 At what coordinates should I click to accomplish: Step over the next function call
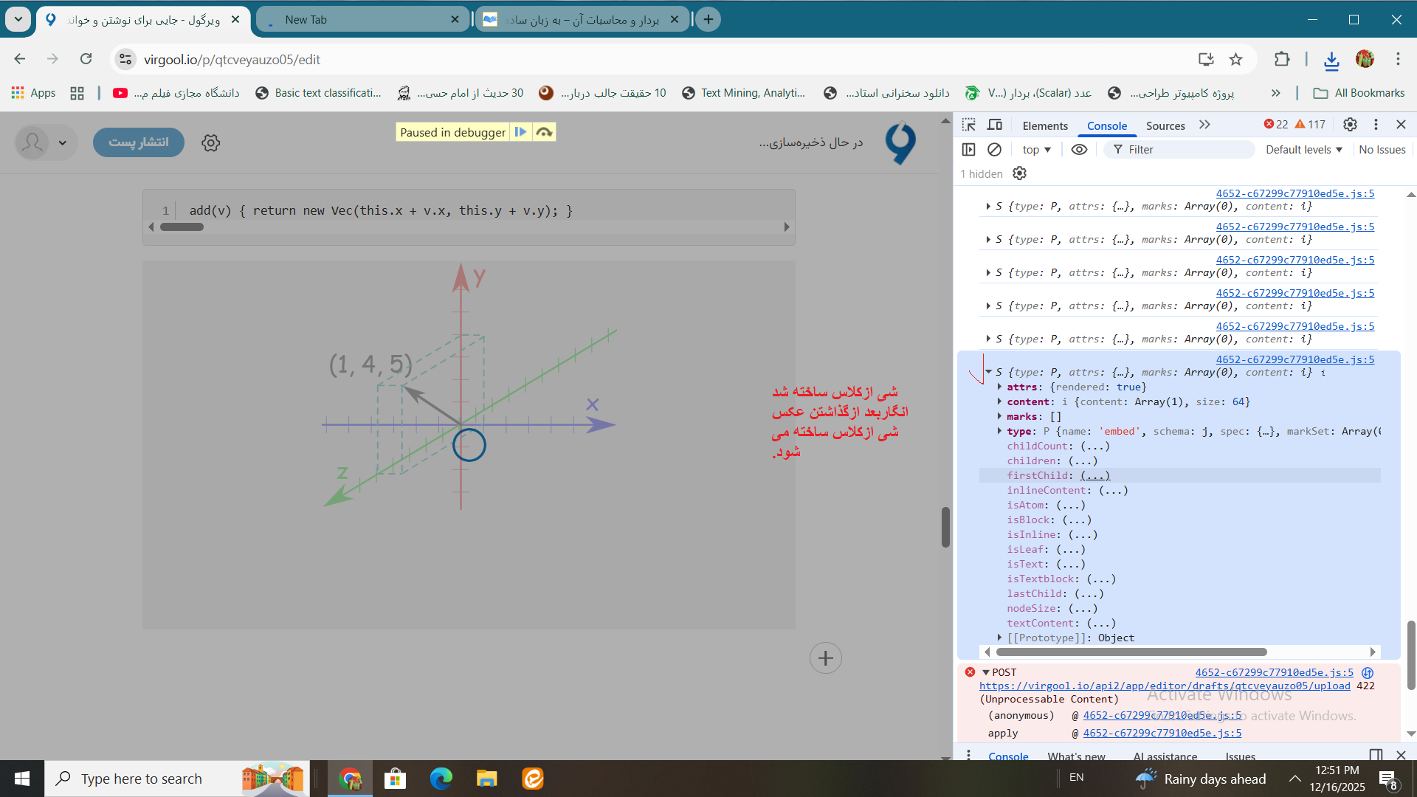[x=544, y=132]
